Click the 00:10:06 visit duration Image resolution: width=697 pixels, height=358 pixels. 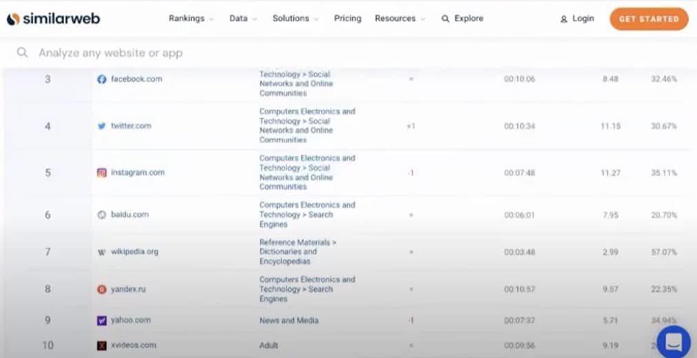[x=519, y=79]
